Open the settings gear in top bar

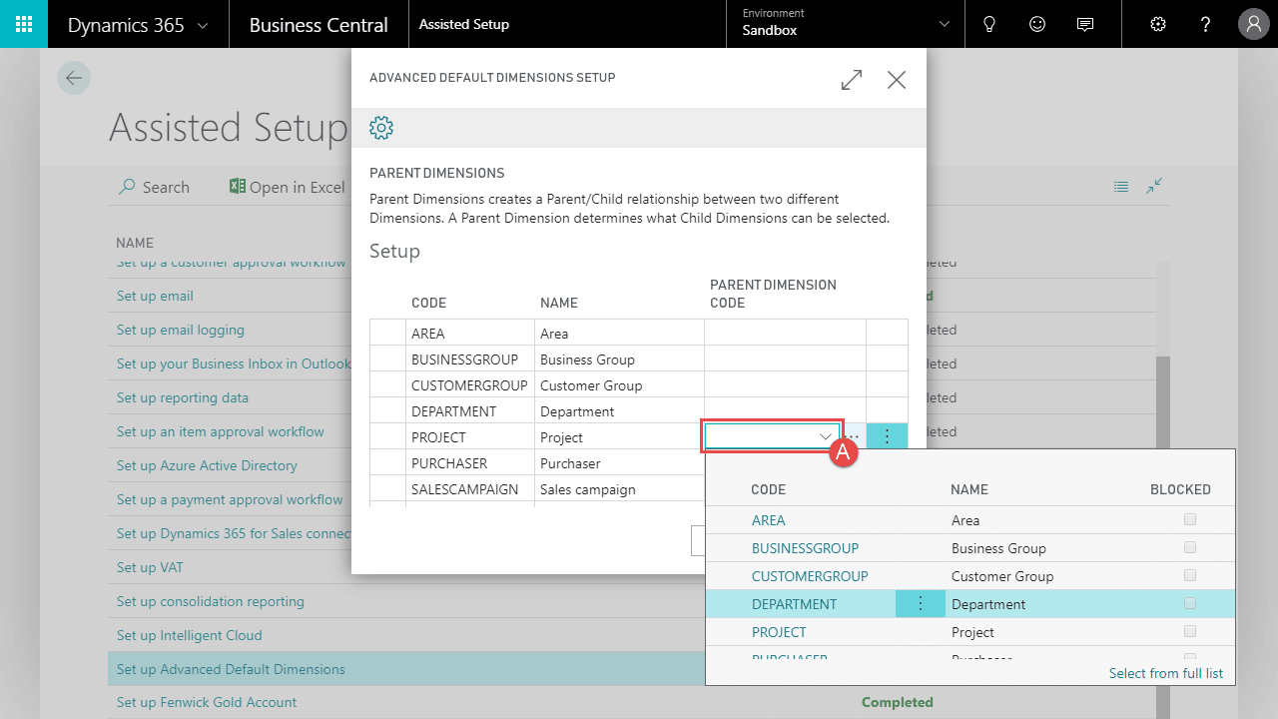point(1158,24)
